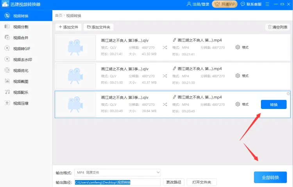Click the 时长 00:21:30 source duration text
Screen dimensions: 293x187
(x=112, y=82)
